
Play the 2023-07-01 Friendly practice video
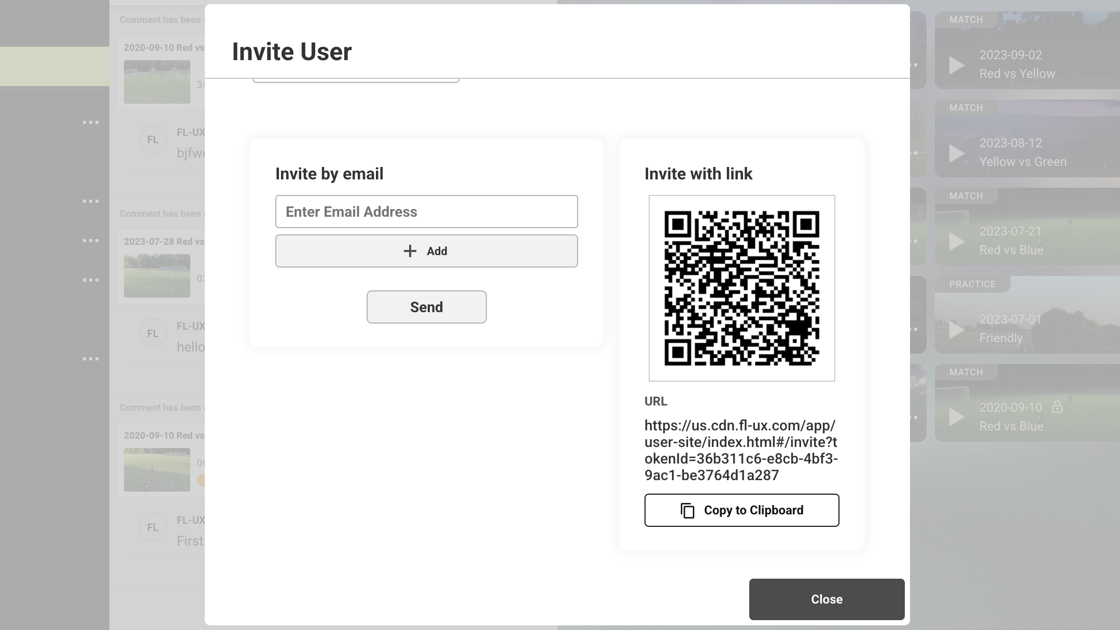tap(957, 330)
